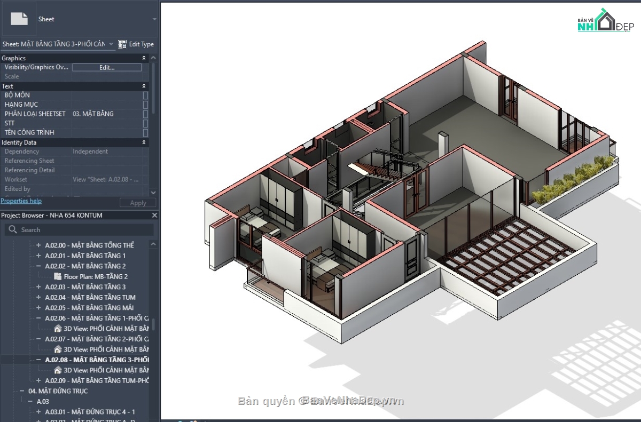
Task: Click the Apply button in Properties
Action: click(x=138, y=203)
